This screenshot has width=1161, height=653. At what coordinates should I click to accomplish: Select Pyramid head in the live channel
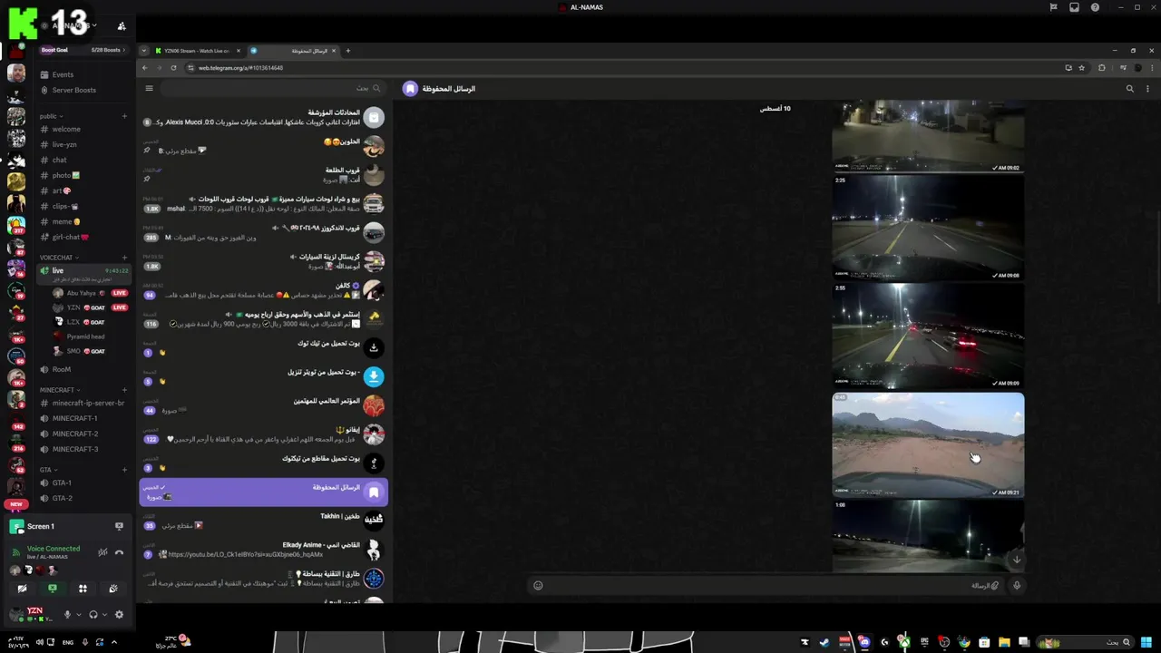(85, 336)
